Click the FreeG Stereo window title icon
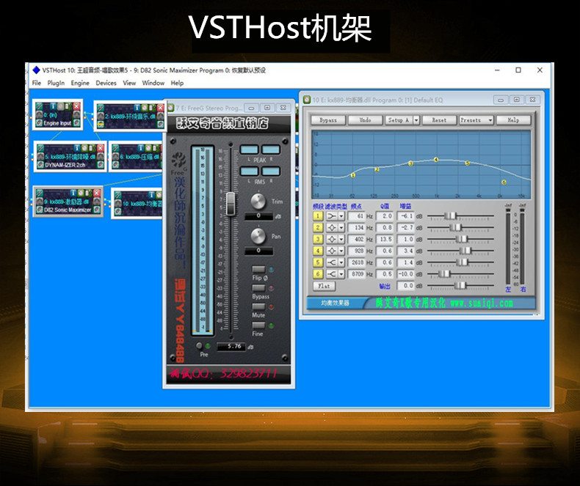Image resolution: width=580 pixels, height=486 pixels. (171, 108)
